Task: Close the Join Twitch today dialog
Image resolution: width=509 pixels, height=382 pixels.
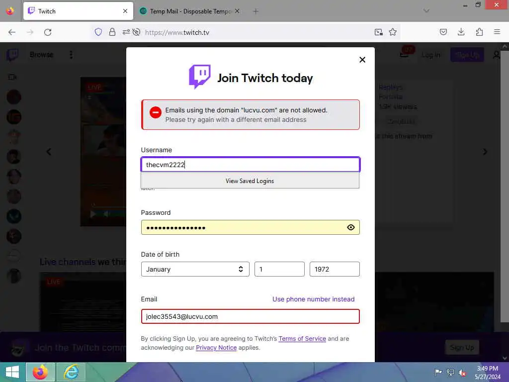Action: point(362,60)
